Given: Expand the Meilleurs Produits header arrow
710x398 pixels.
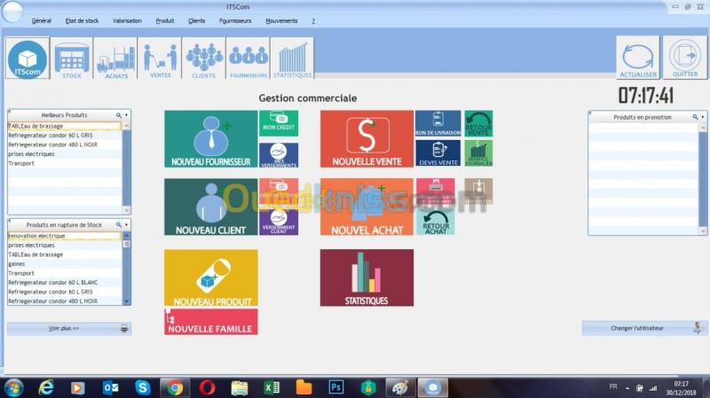Looking at the screenshot, I should click(126, 115).
